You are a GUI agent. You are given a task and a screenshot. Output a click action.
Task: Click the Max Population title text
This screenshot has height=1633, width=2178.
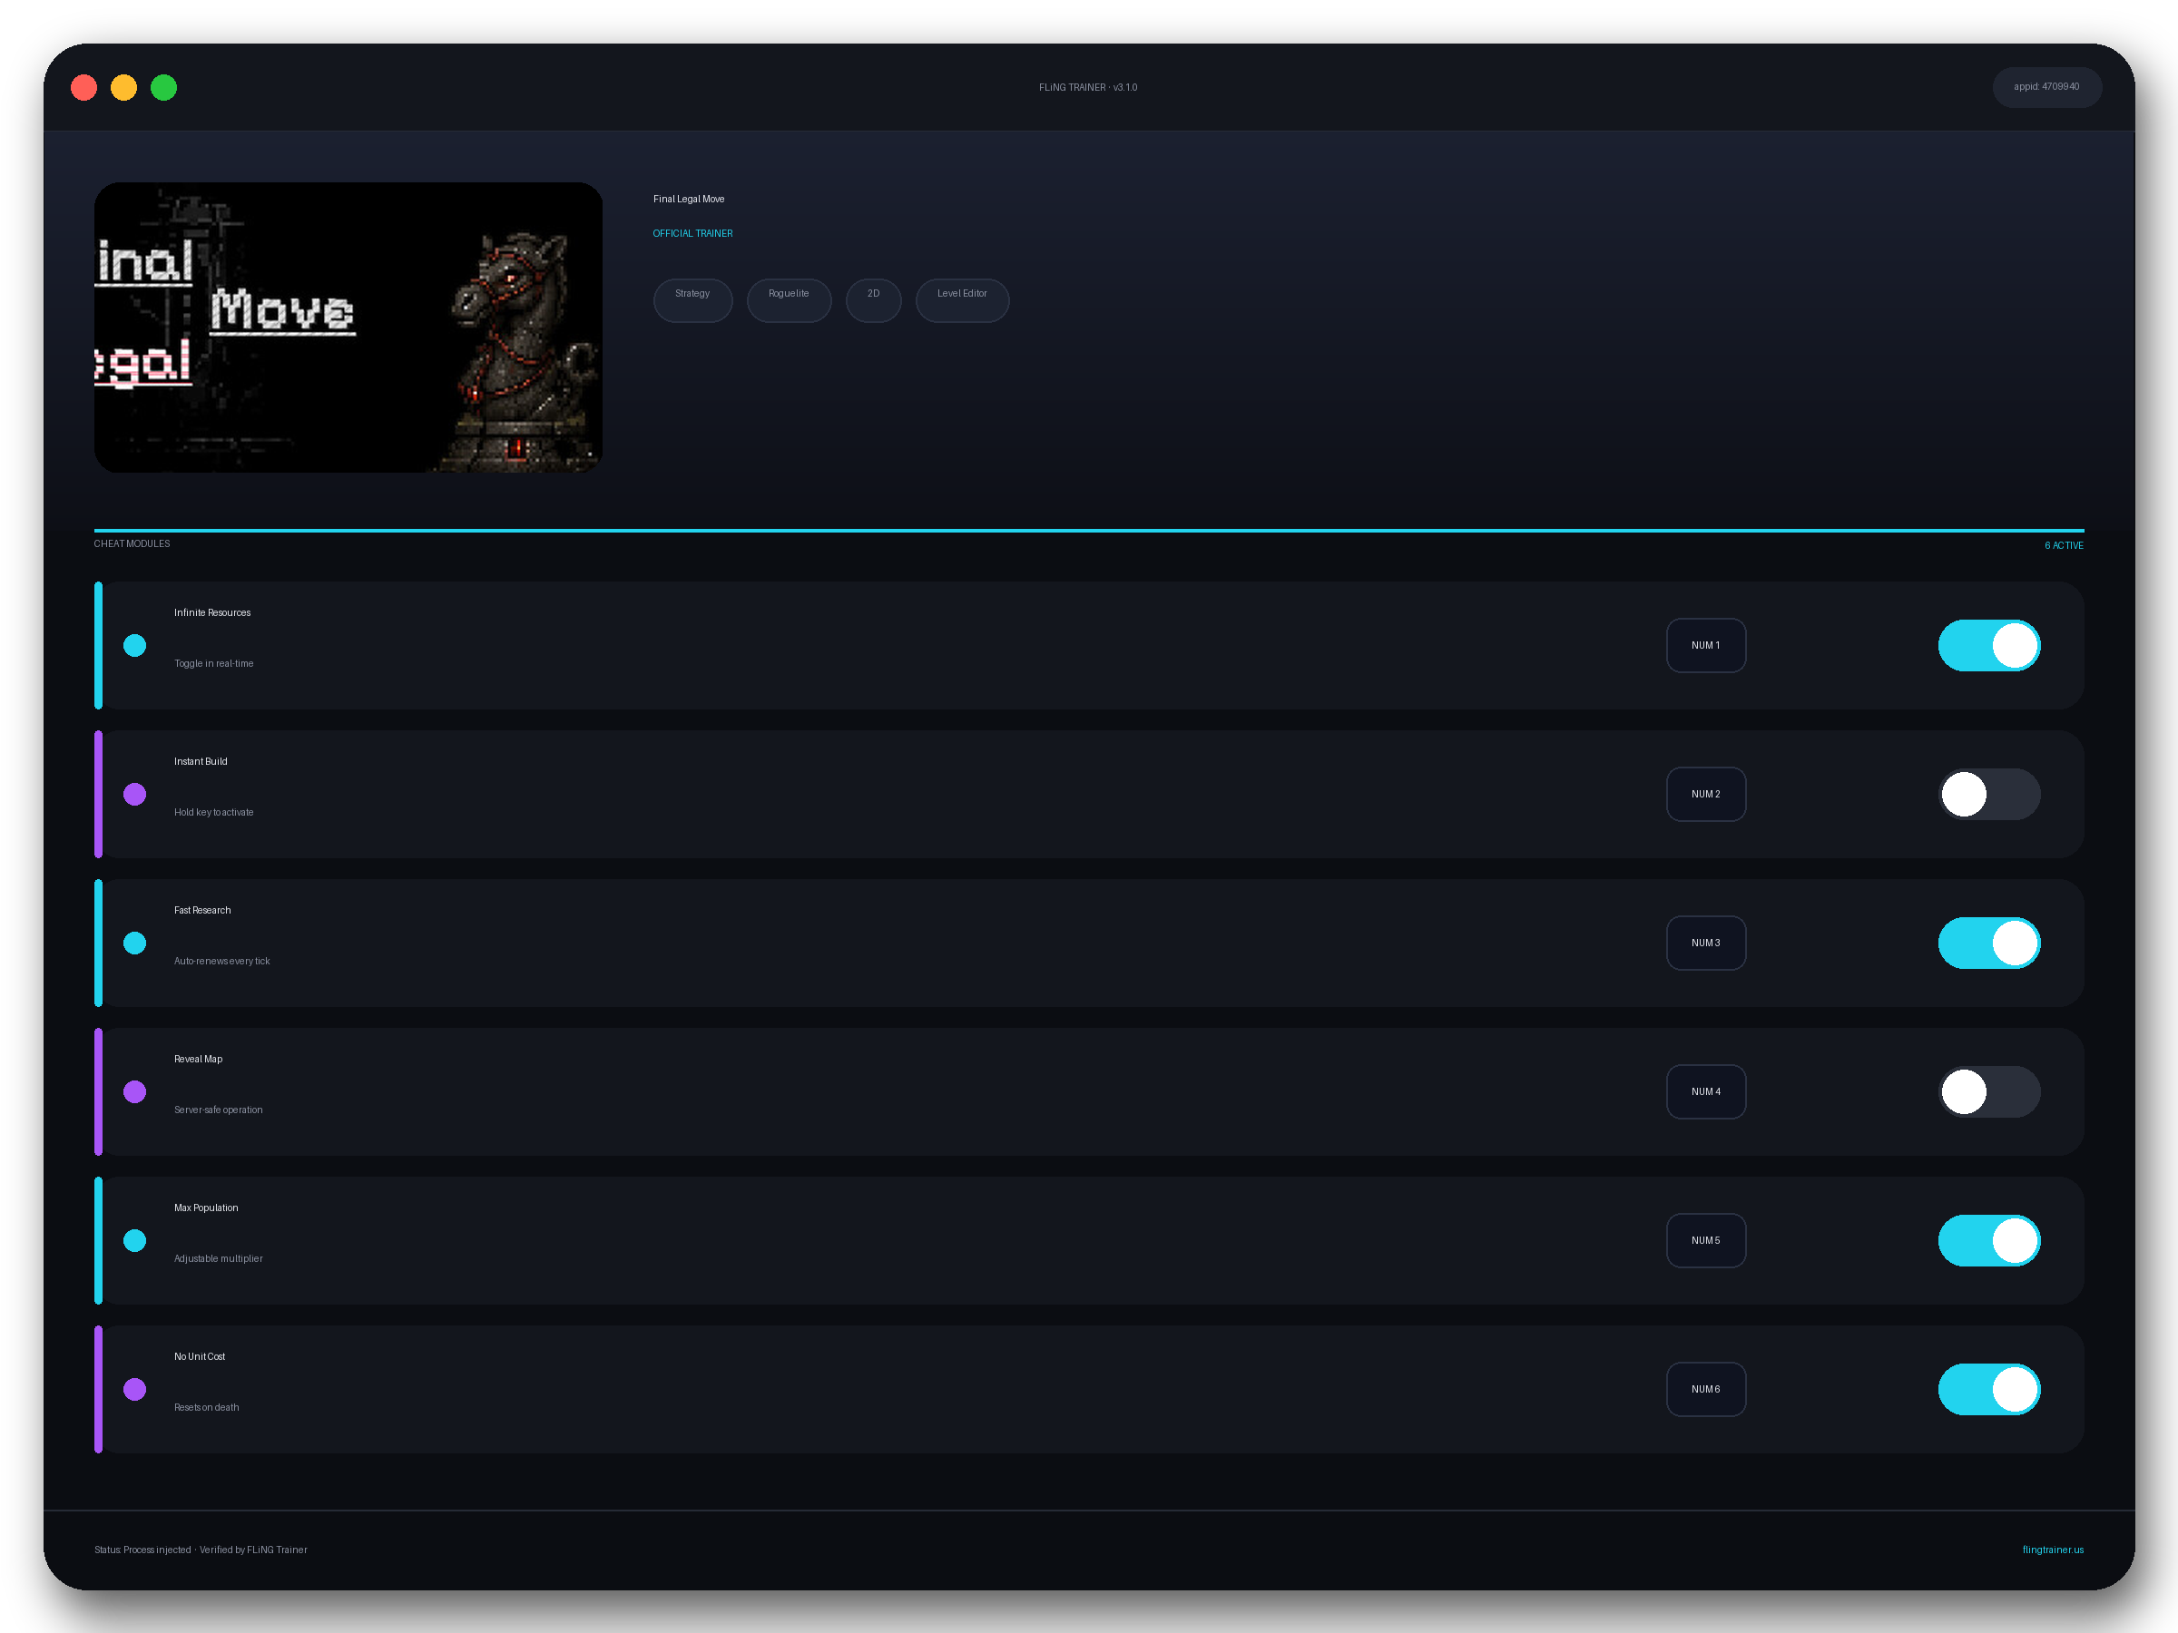click(x=206, y=1207)
